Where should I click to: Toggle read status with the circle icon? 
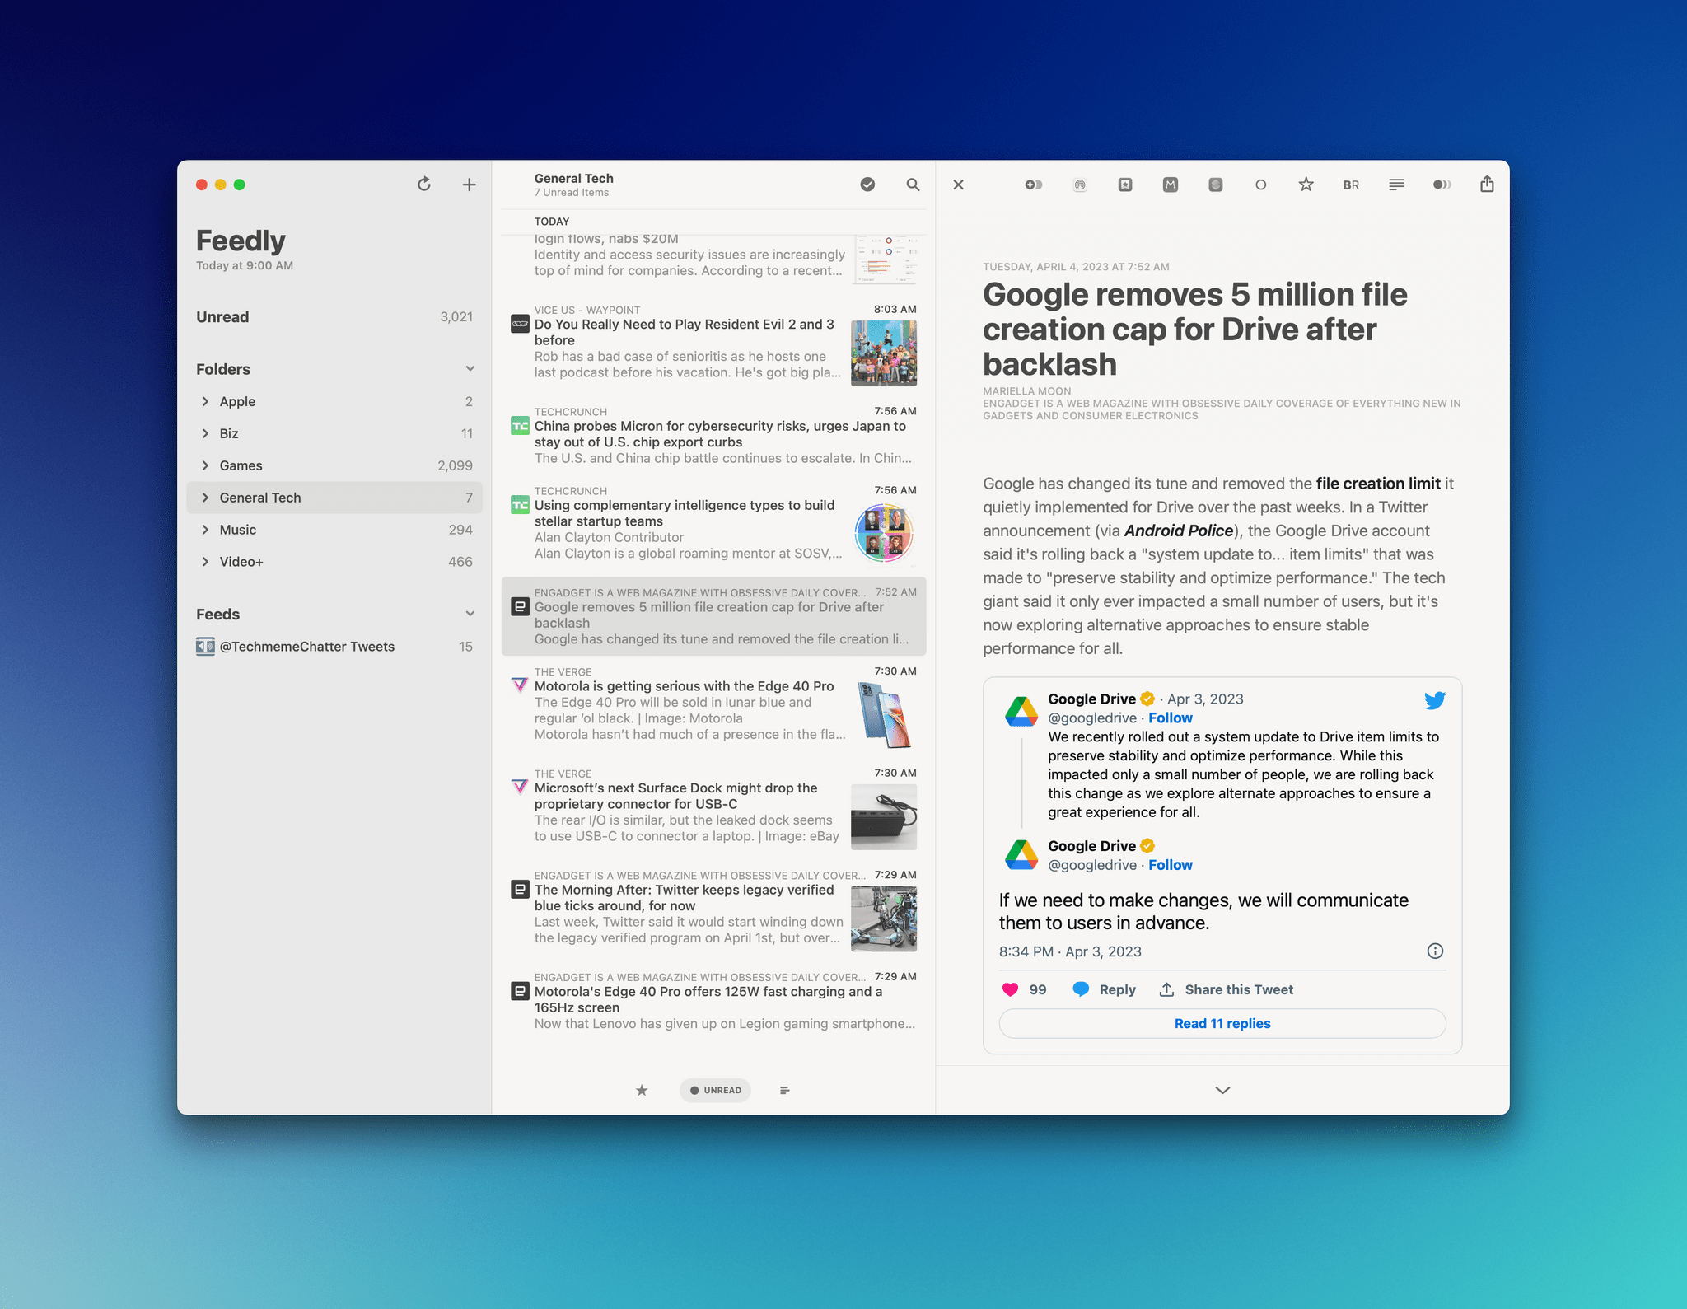[x=1260, y=185]
